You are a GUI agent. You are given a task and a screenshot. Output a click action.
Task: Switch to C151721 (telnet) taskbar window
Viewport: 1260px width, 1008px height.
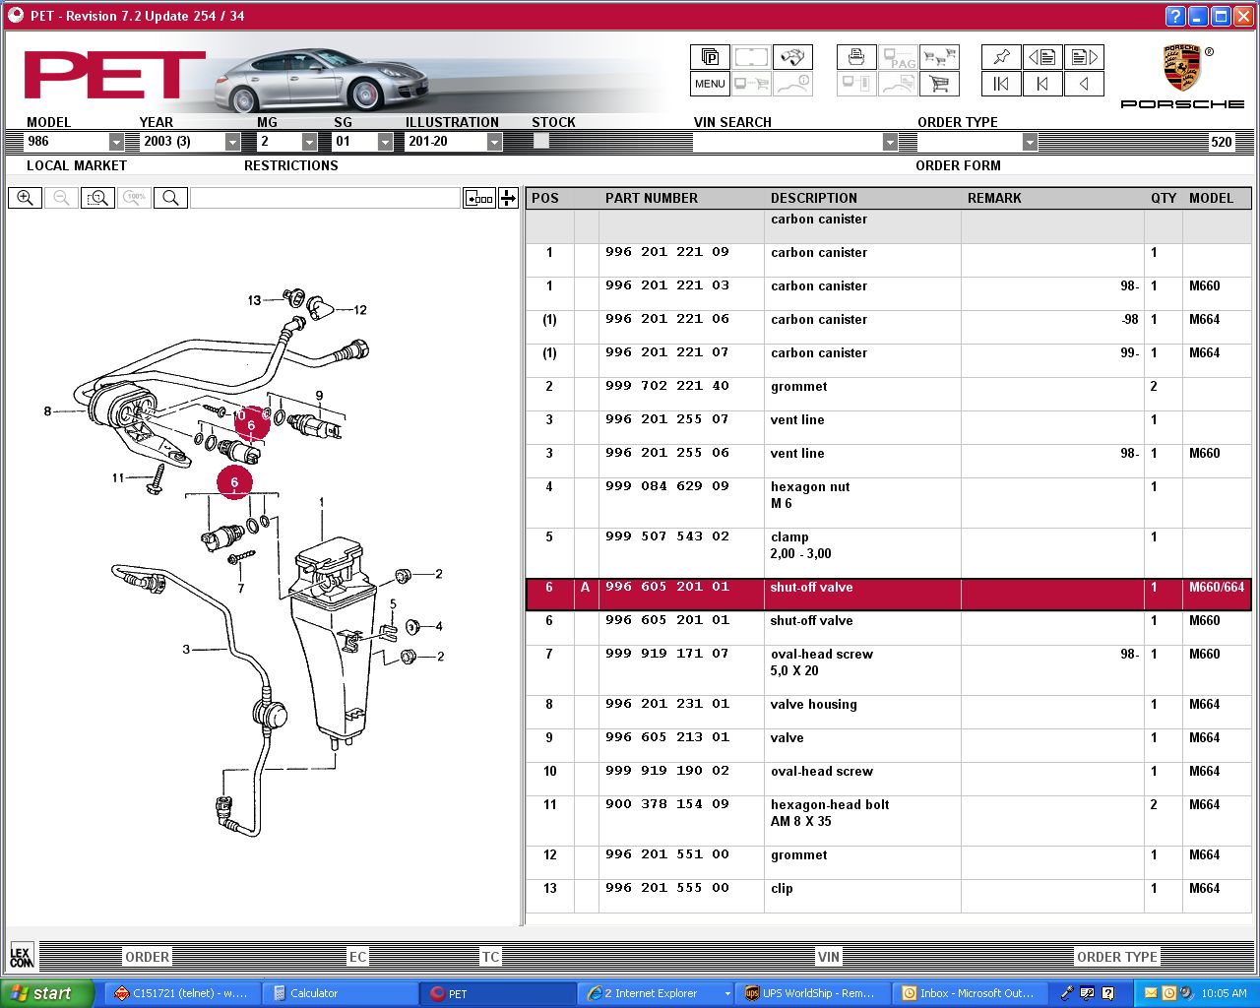pos(183,993)
